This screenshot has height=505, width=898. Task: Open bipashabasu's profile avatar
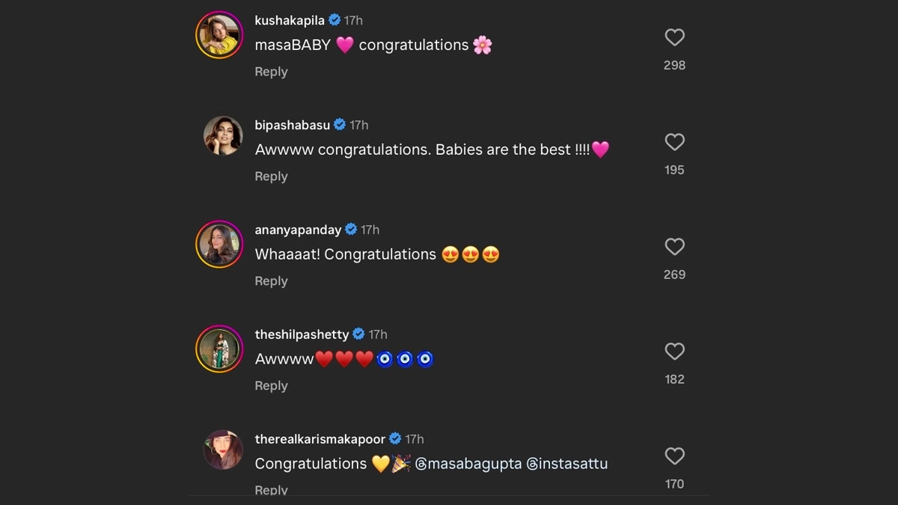coord(223,136)
